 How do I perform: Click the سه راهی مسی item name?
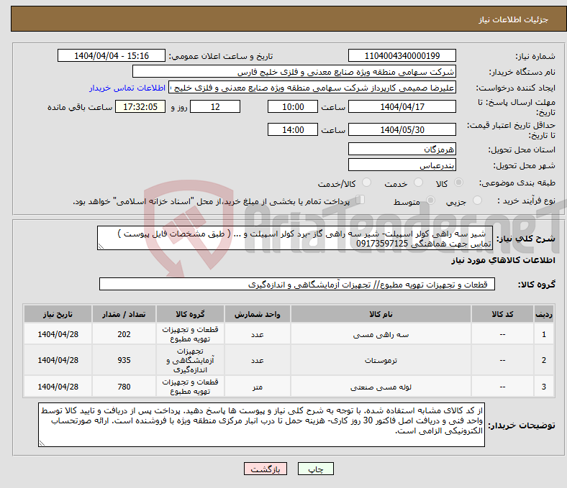point(381,334)
